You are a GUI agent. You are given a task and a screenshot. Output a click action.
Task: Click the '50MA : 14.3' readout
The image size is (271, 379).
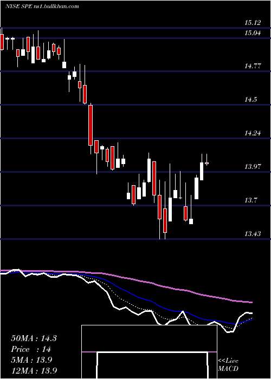[34, 338]
